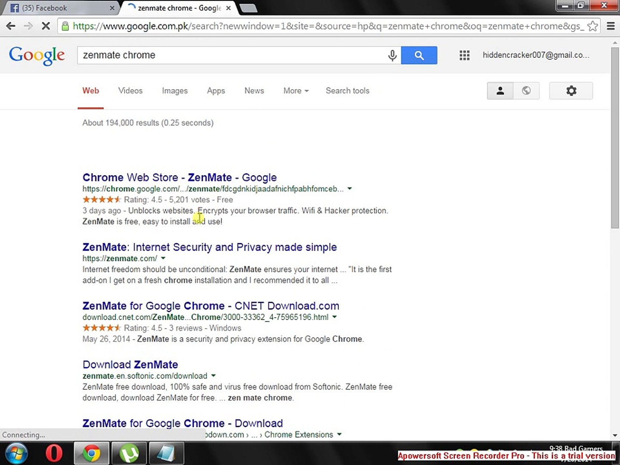The height and width of the screenshot is (465, 620).
Task: Open the search settings gear
Action: pyautogui.click(x=571, y=91)
